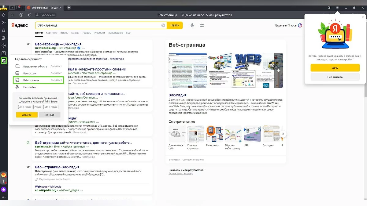Launch Alice assistant purple icon

tap(4, 190)
